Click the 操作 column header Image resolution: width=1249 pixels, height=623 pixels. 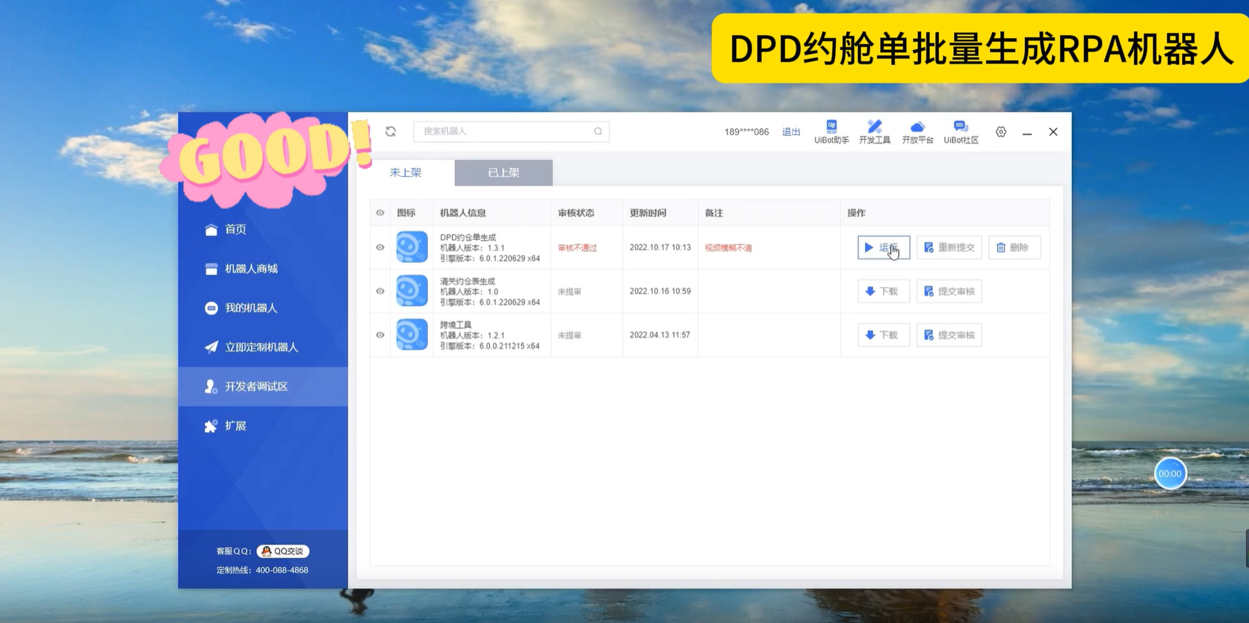click(x=856, y=213)
